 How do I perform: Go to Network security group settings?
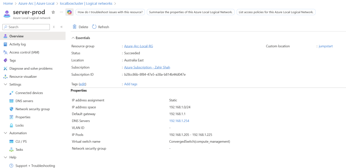(32, 109)
